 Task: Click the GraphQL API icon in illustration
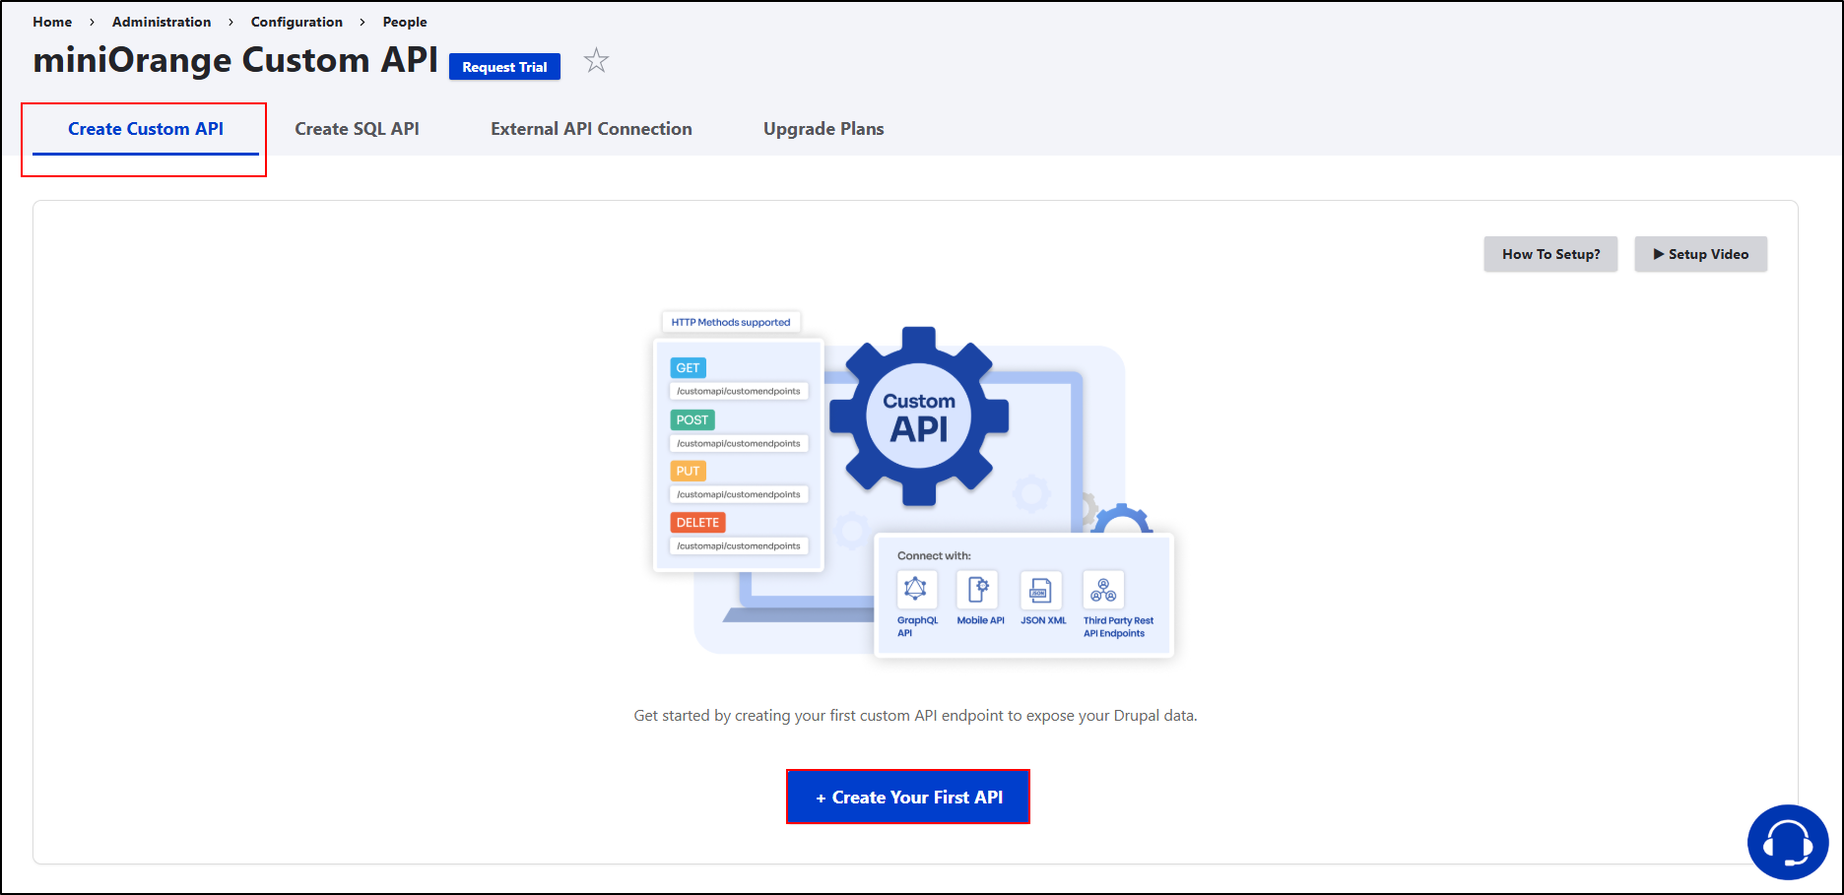(x=916, y=590)
